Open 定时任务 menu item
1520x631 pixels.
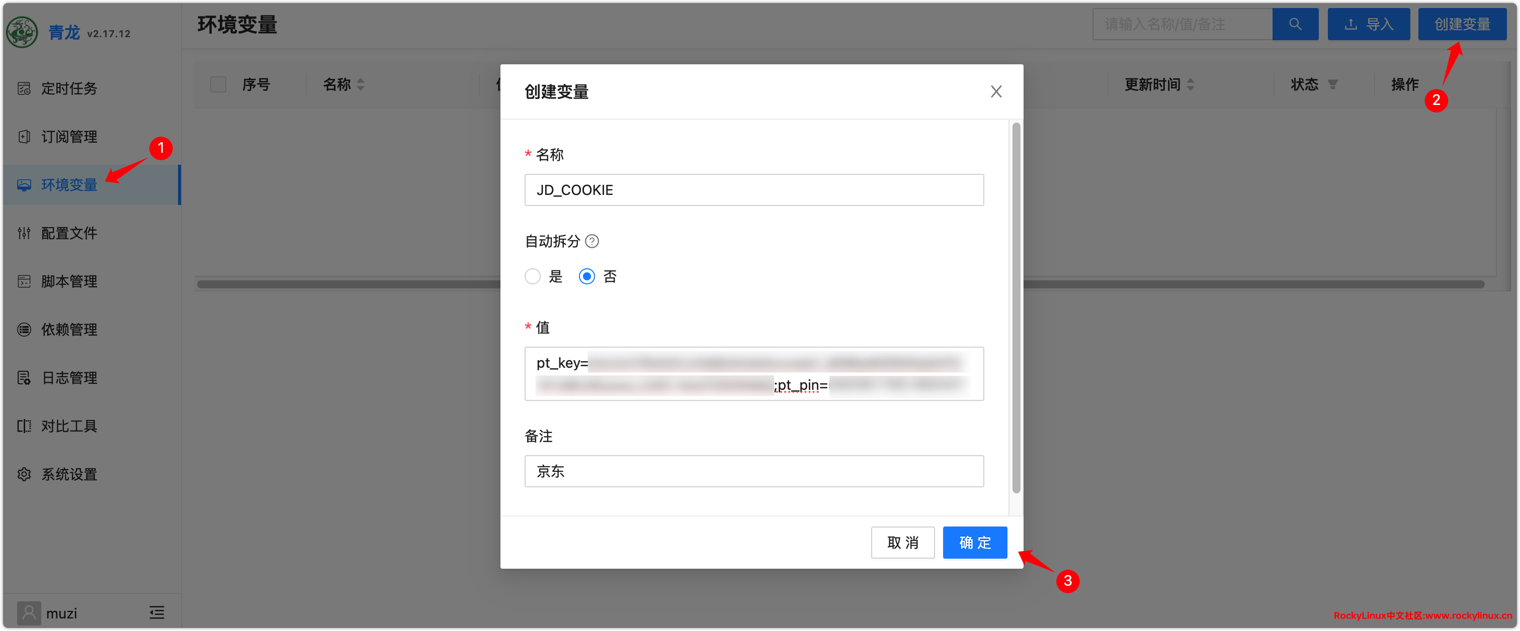pos(68,88)
